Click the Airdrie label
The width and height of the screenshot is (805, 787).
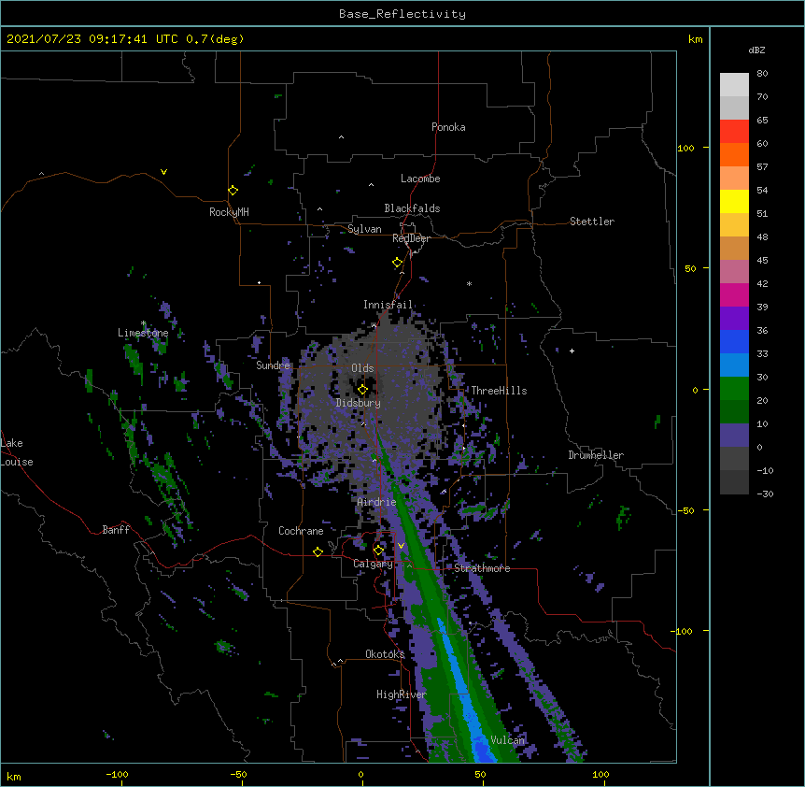(376, 502)
